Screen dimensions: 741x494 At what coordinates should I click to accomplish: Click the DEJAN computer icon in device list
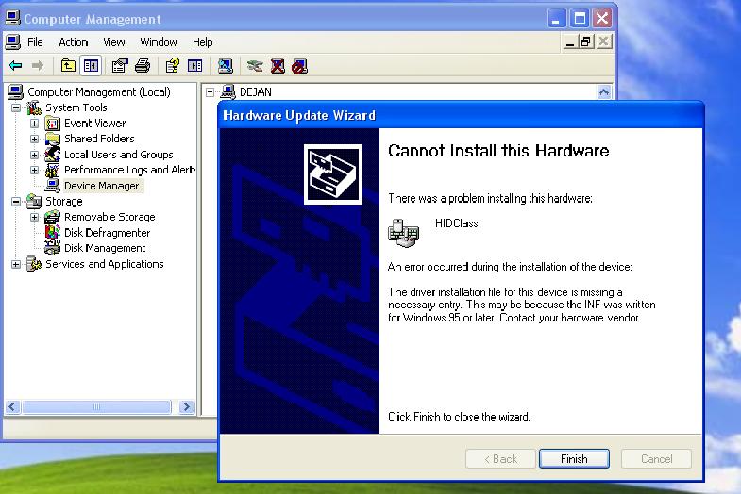[x=228, y=92]
